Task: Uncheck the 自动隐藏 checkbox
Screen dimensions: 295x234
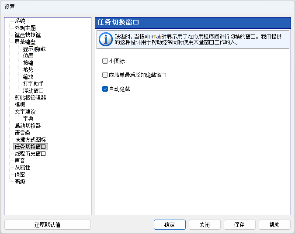Action: [105, 89]
